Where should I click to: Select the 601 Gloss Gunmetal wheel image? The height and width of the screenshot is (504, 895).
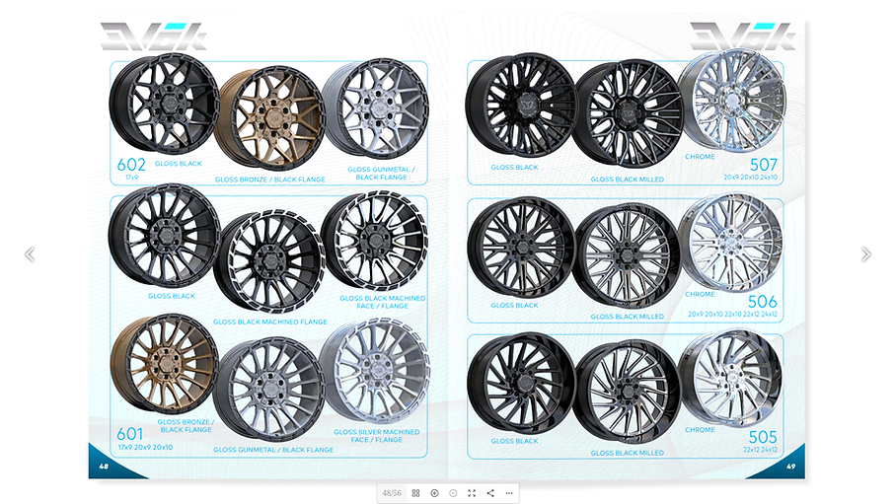pos(270,389)
